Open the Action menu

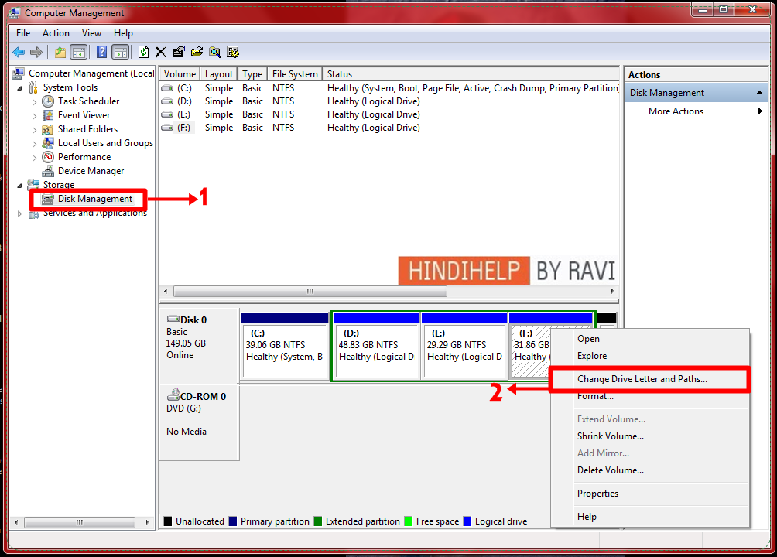56,33
